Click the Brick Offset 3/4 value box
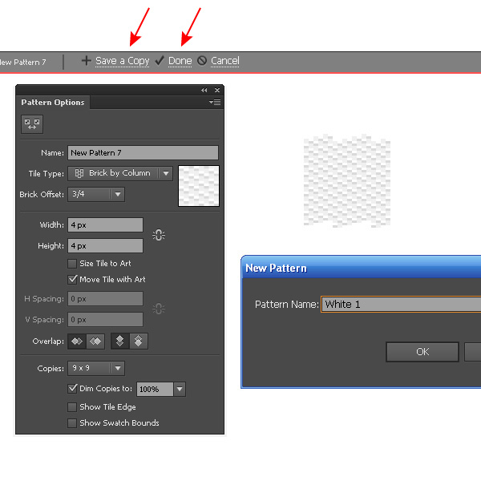The width and height of the screenshot is (481, 481). [x=89, y=194]
